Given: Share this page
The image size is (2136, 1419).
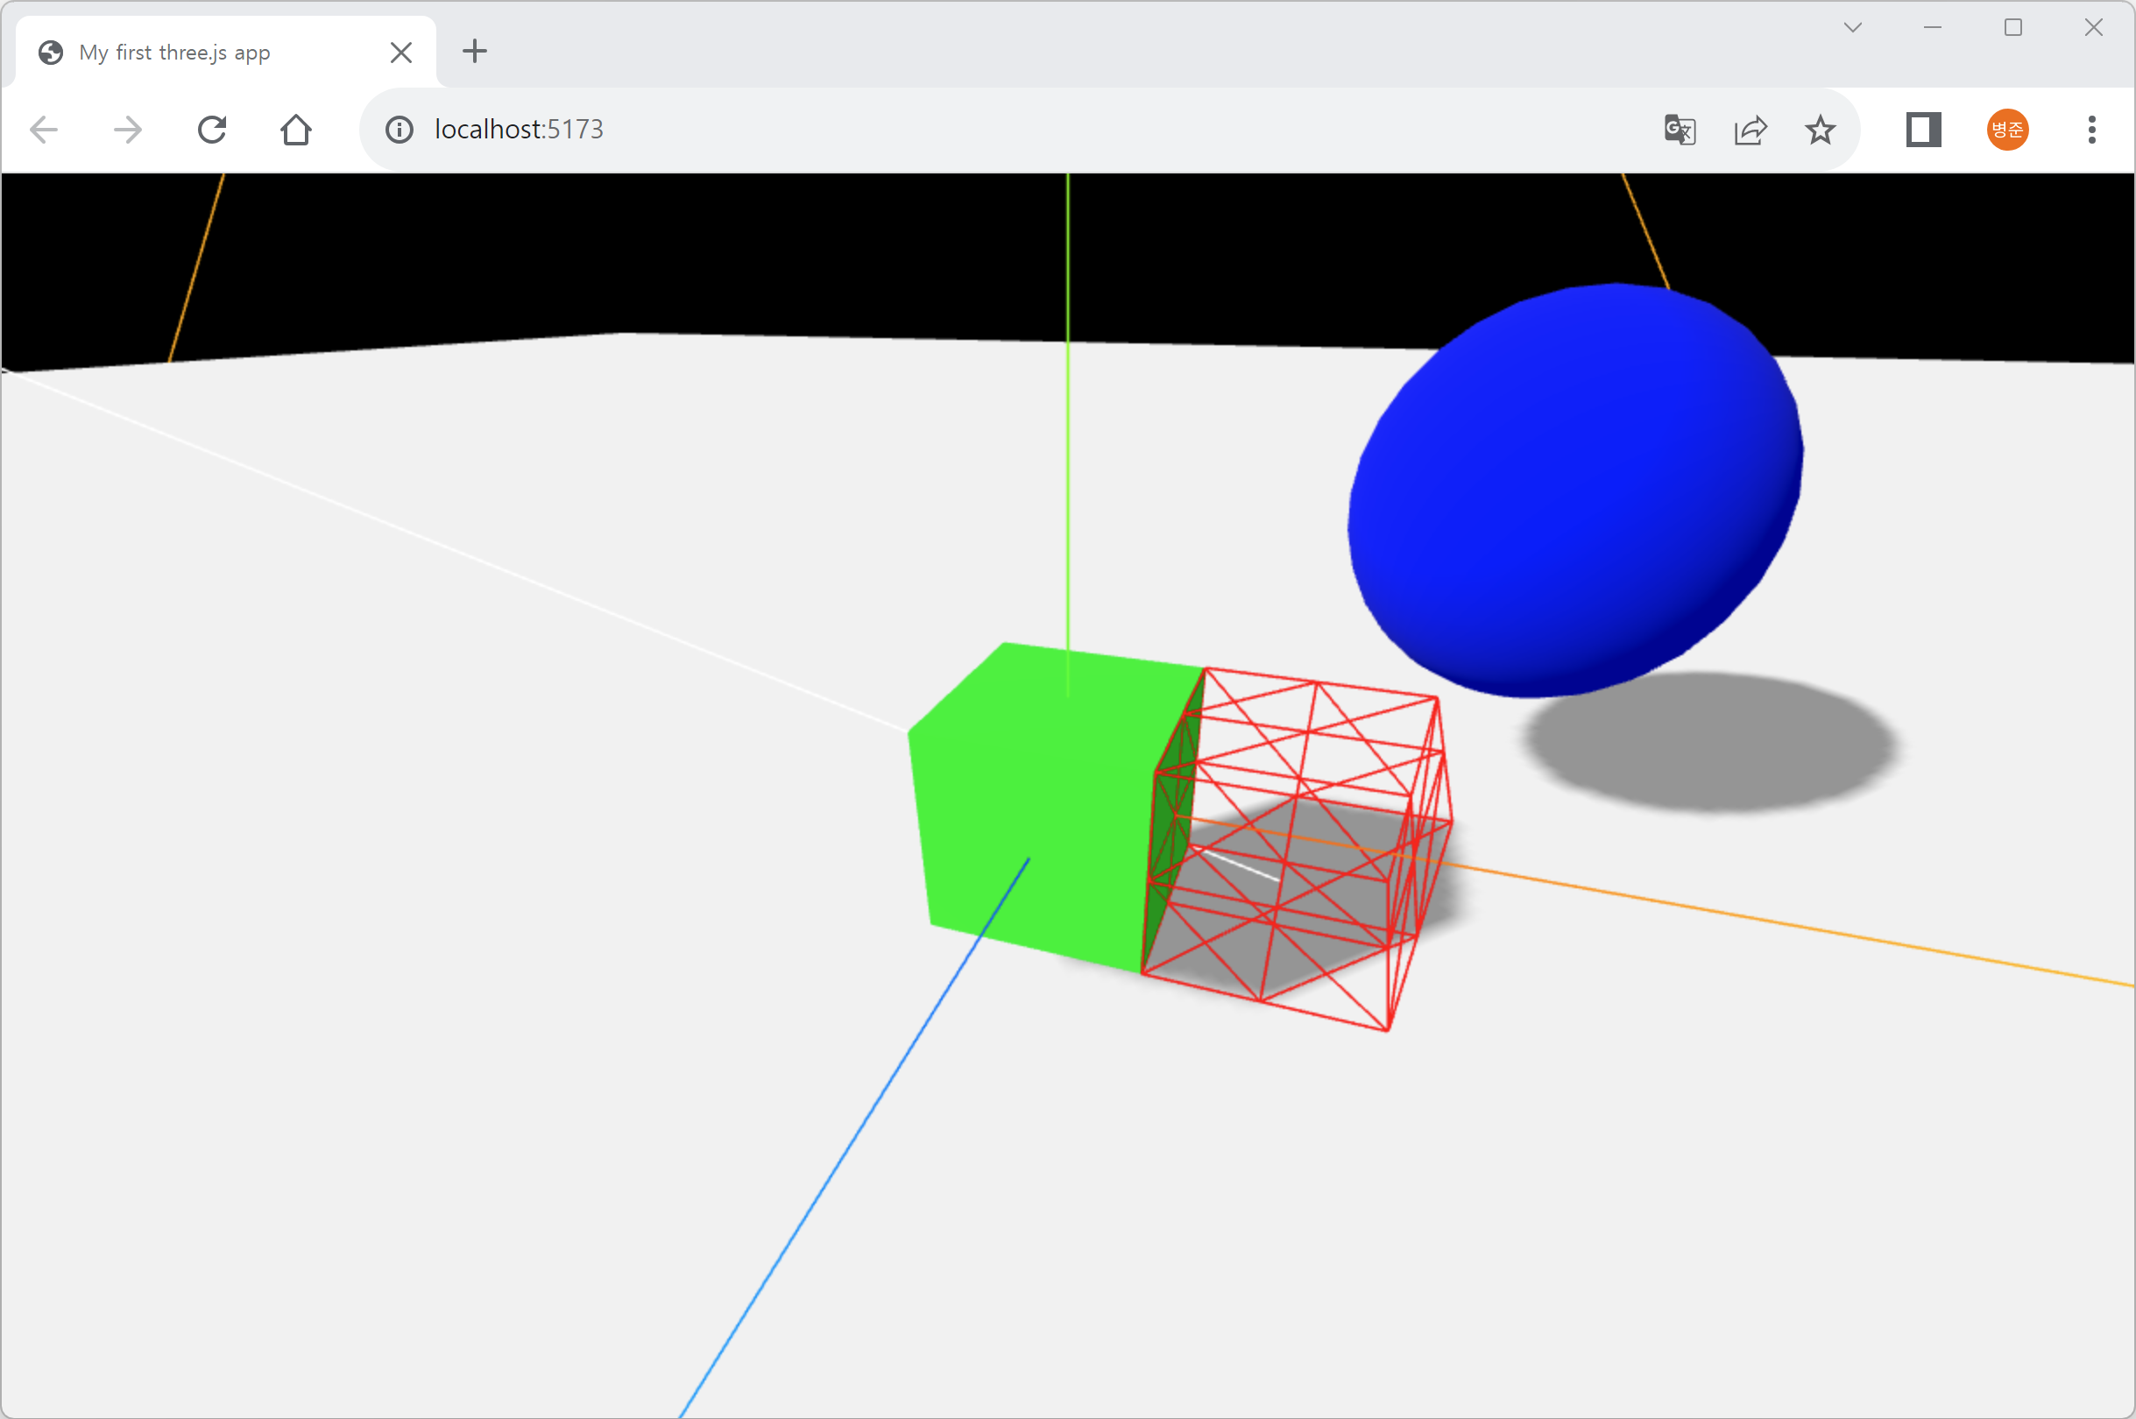Looking at the screenshot, I should click(1751, 130).
